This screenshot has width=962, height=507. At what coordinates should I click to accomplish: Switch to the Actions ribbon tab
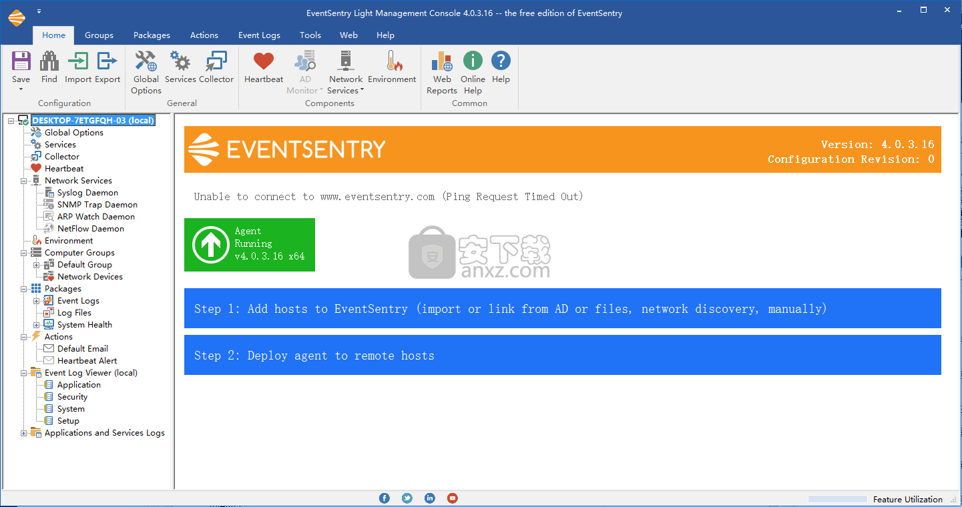[x=204, y=35]
